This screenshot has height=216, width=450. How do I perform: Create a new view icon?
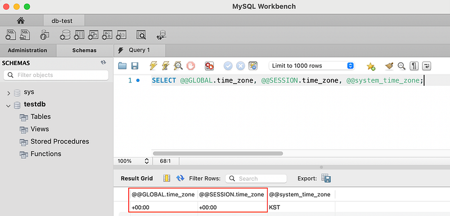pyautogui.click(x=93, y=35)
